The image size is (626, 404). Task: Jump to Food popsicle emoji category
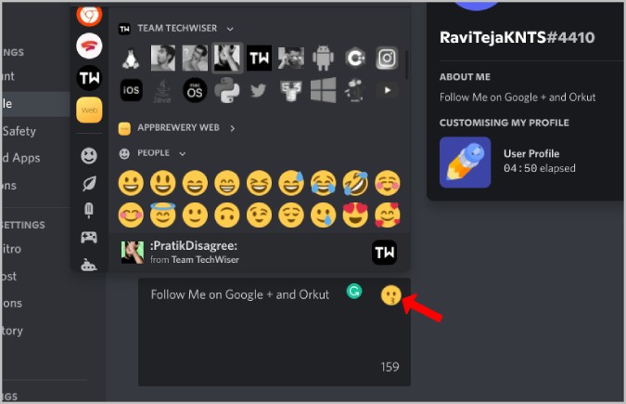point(89,210)
